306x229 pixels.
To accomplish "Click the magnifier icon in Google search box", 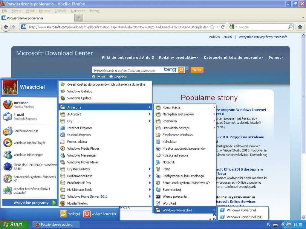I will point(290,27).
